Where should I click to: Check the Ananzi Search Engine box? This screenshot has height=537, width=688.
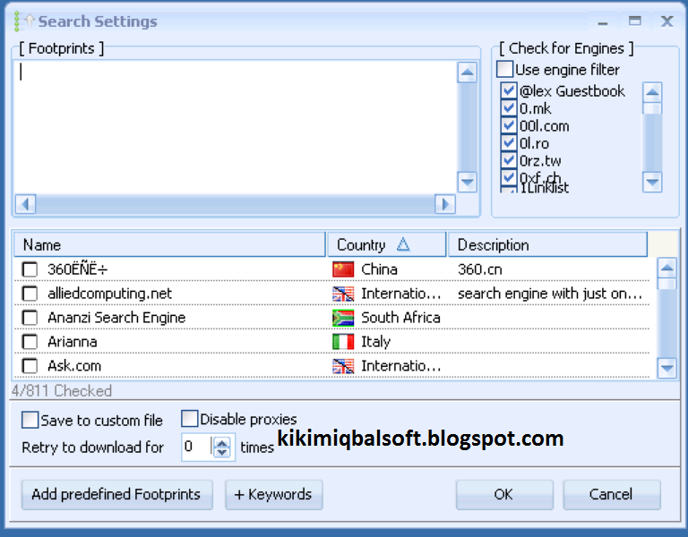[30, 318]
